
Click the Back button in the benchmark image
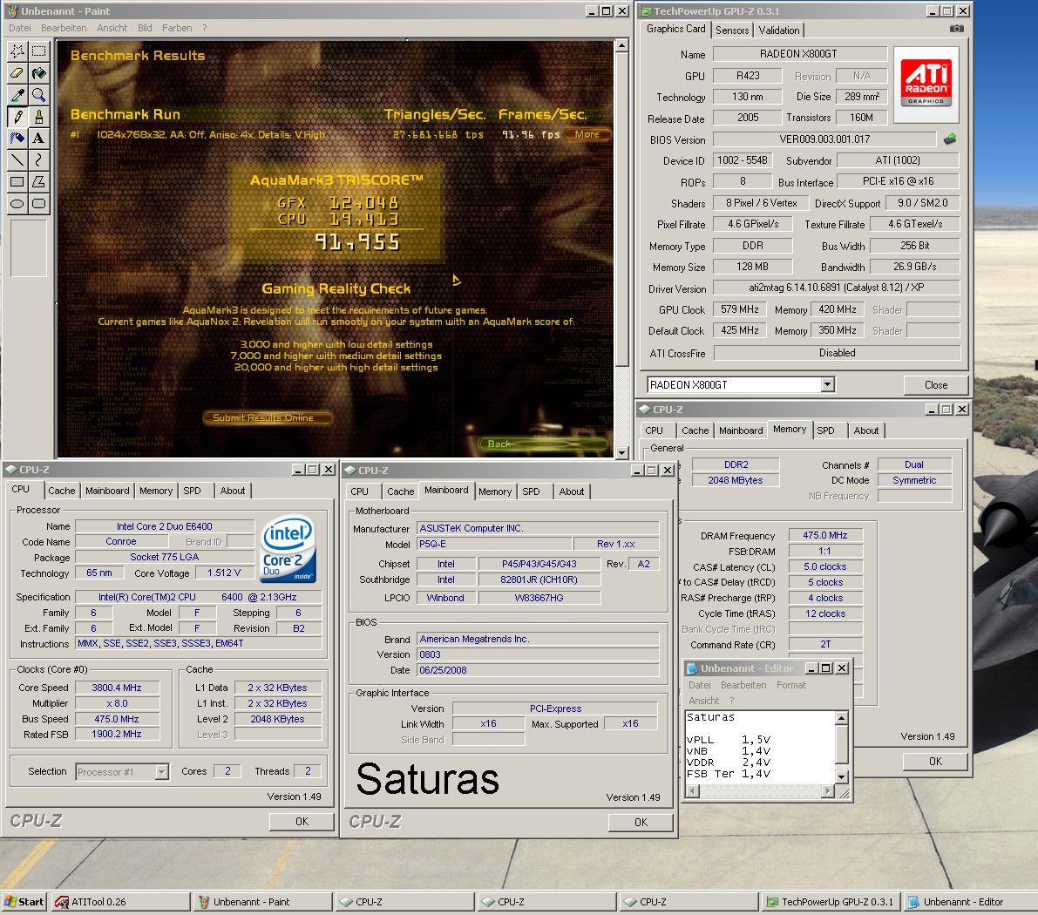pos(543,444)
